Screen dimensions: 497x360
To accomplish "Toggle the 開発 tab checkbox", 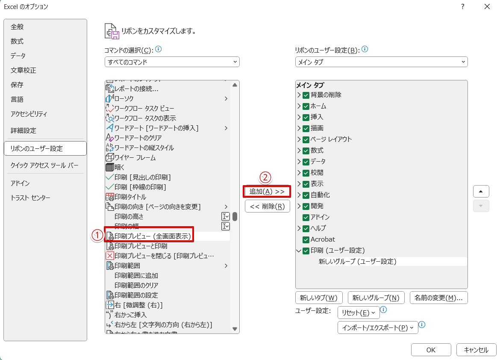I will 305,206.
